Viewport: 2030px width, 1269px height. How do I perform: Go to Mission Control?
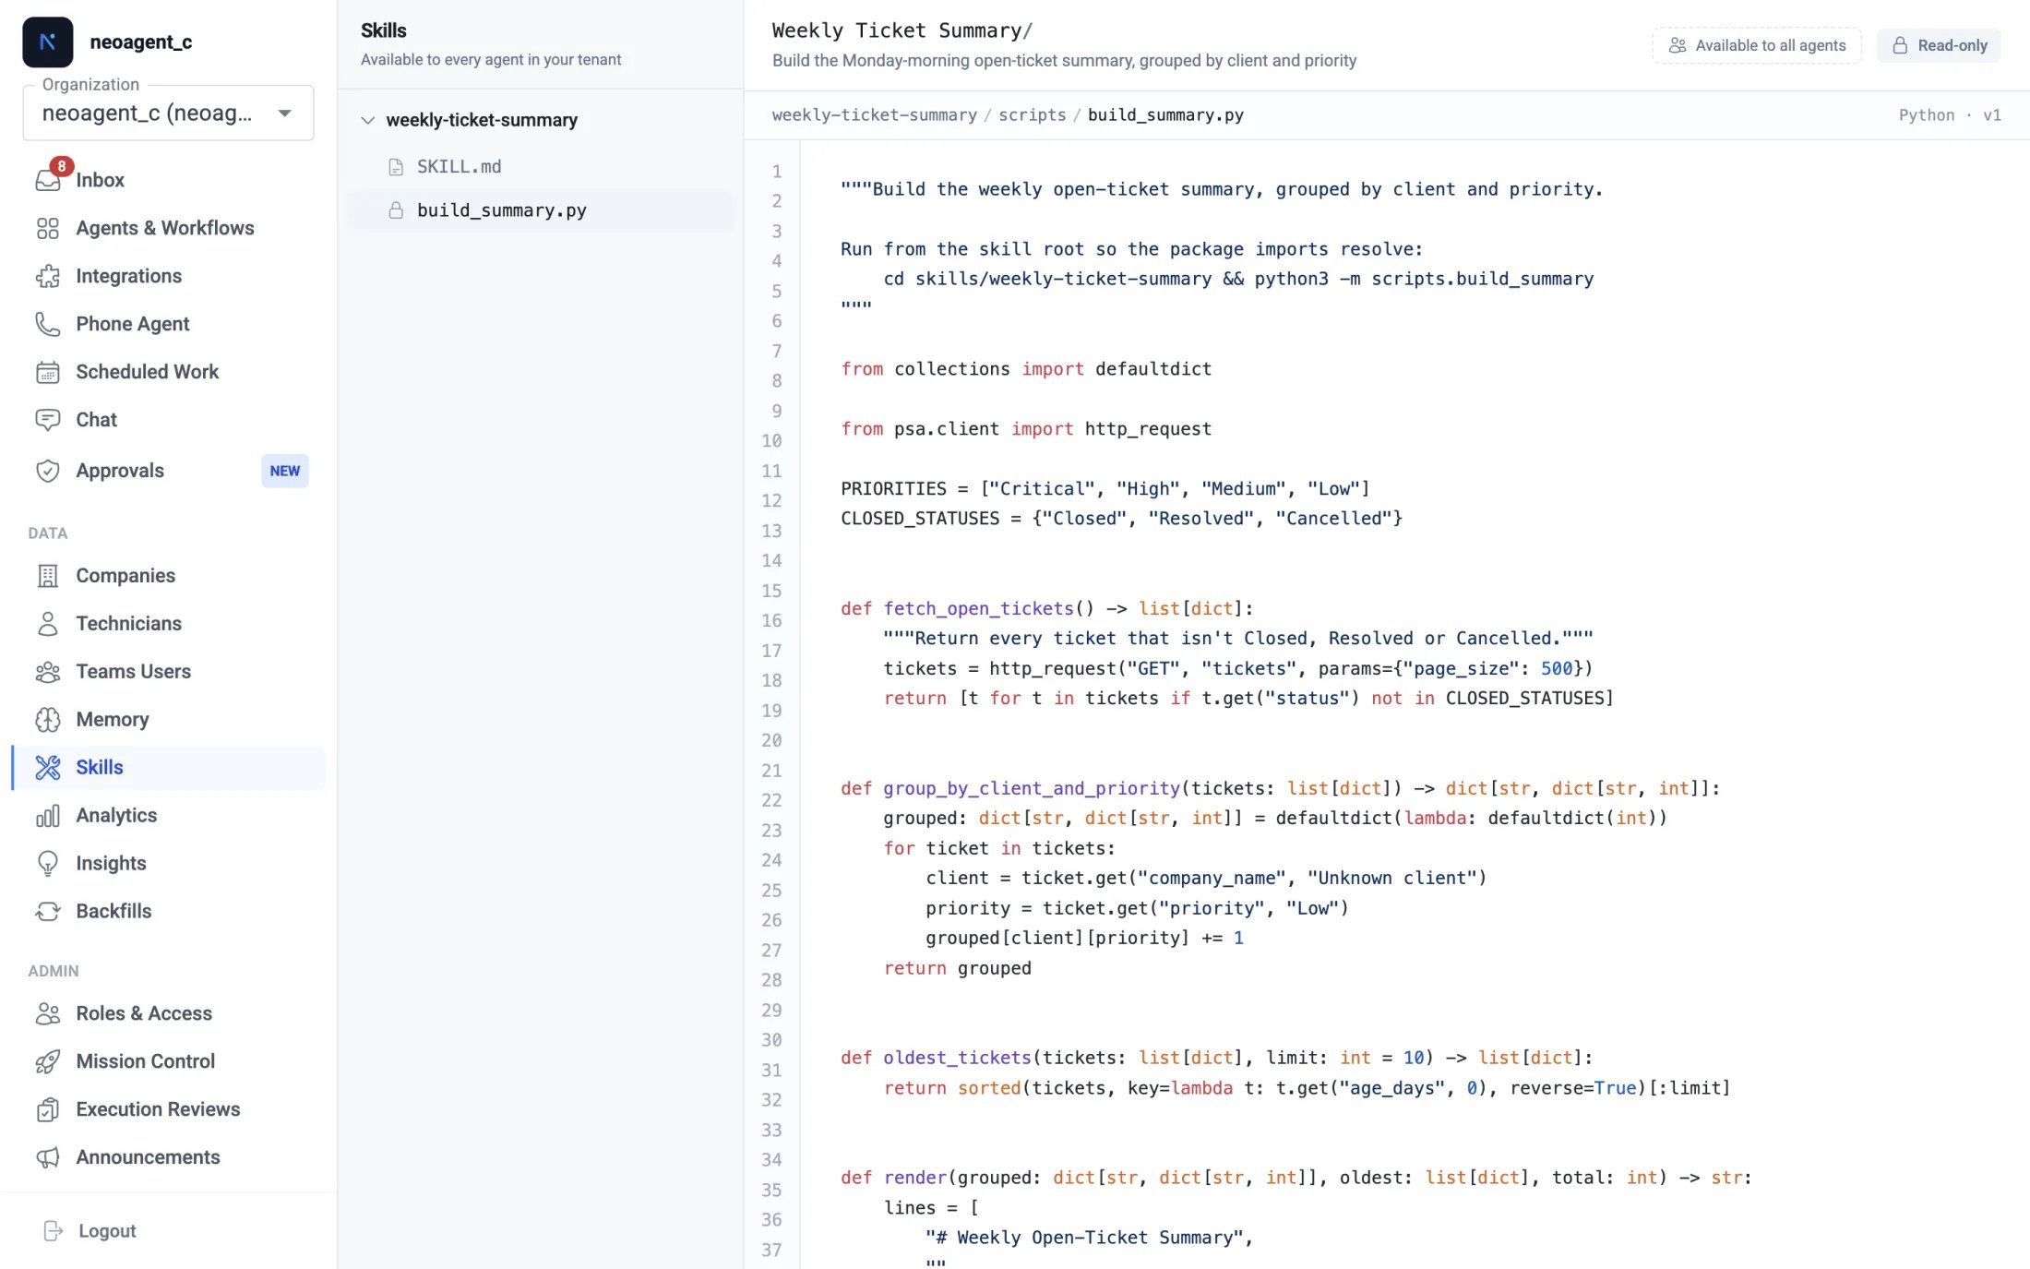click(168, 1062)
